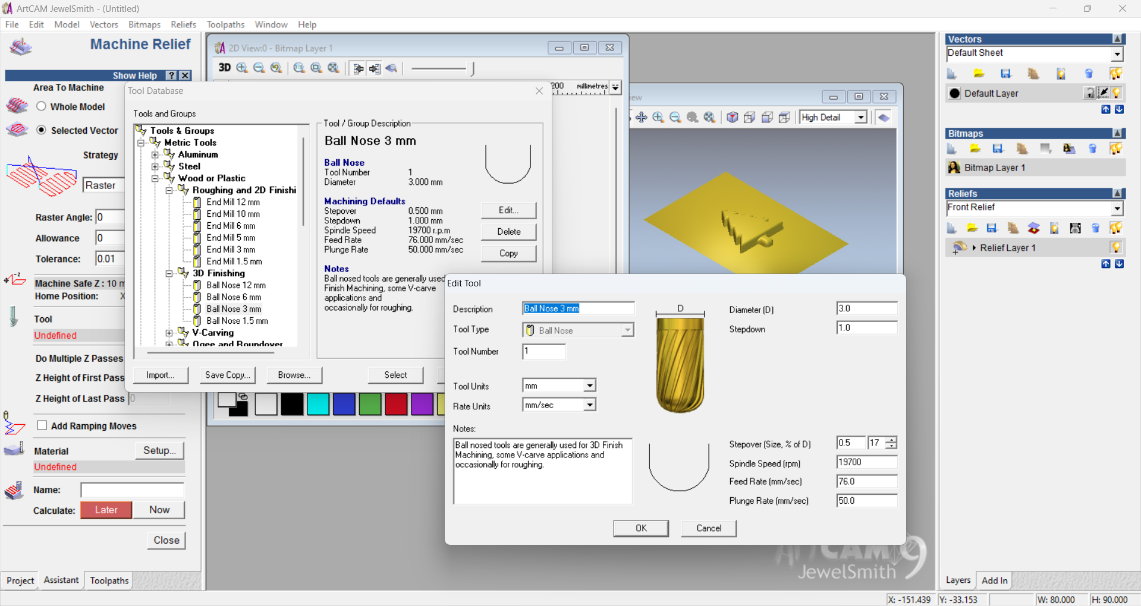Image resolution: width=1141 pixels, height=606 pixels.
Task: Expand Relief Layer 1 disclosure triangle
Action: point(974,248)
